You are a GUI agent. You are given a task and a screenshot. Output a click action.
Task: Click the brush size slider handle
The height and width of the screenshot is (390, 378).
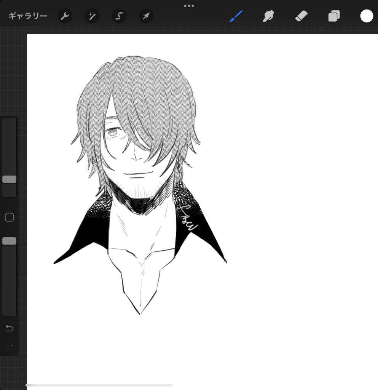[9, 179]
